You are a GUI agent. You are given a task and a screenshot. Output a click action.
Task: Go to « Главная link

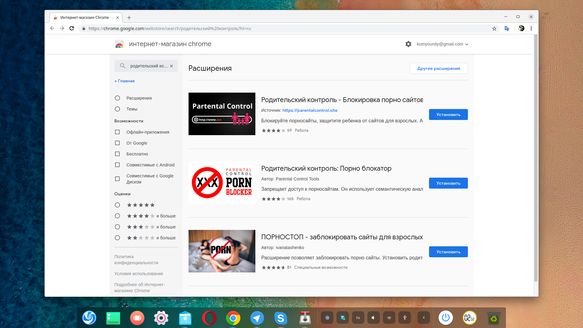coord(124,81)
